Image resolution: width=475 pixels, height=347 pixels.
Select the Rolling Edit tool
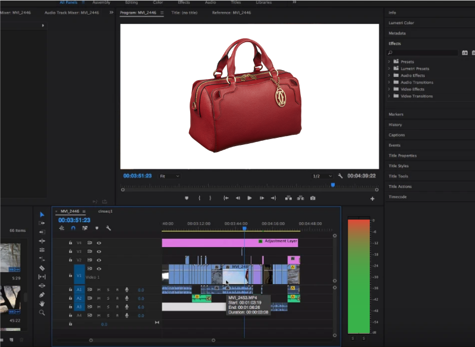42,250
